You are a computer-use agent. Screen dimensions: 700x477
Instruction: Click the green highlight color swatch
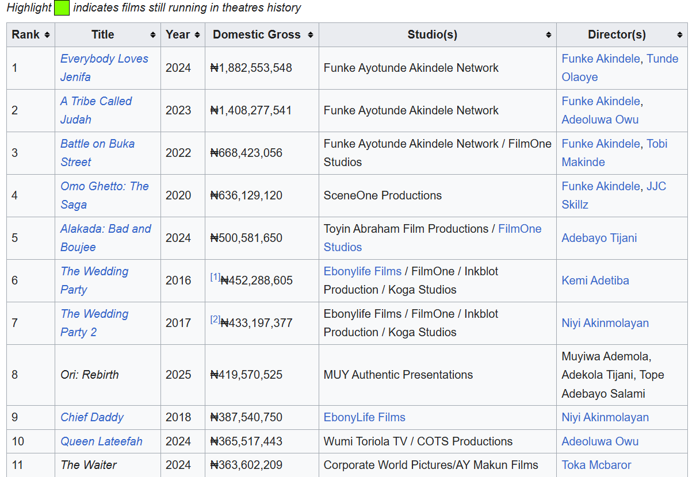[62, 8]
